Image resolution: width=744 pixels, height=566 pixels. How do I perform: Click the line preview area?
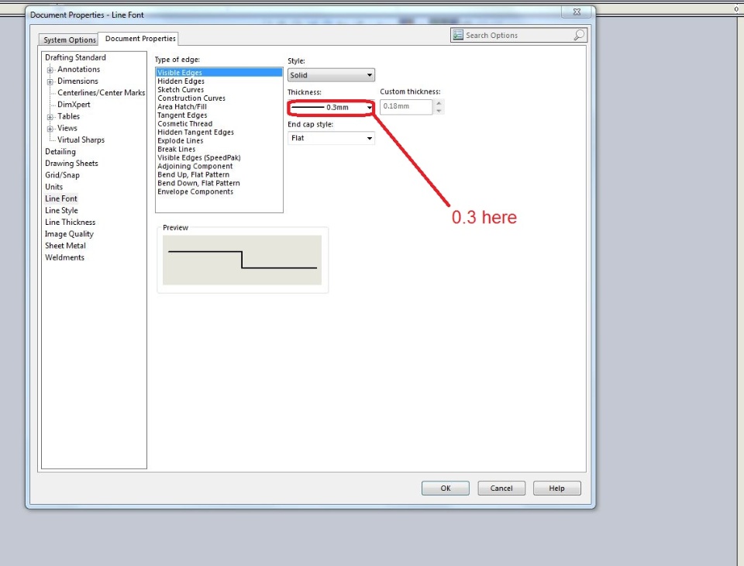(x=242, y=261)
